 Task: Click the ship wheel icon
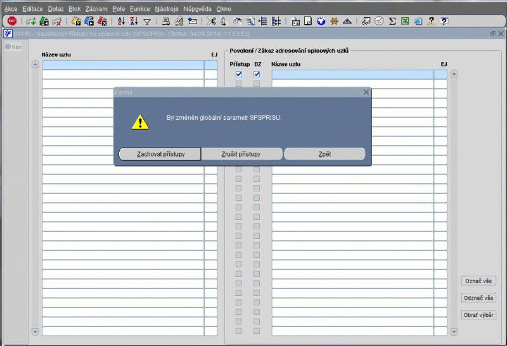pos(334,22)
